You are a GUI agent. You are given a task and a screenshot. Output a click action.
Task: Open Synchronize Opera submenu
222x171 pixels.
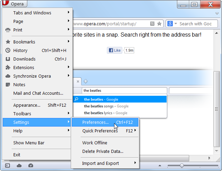[38, 76]
